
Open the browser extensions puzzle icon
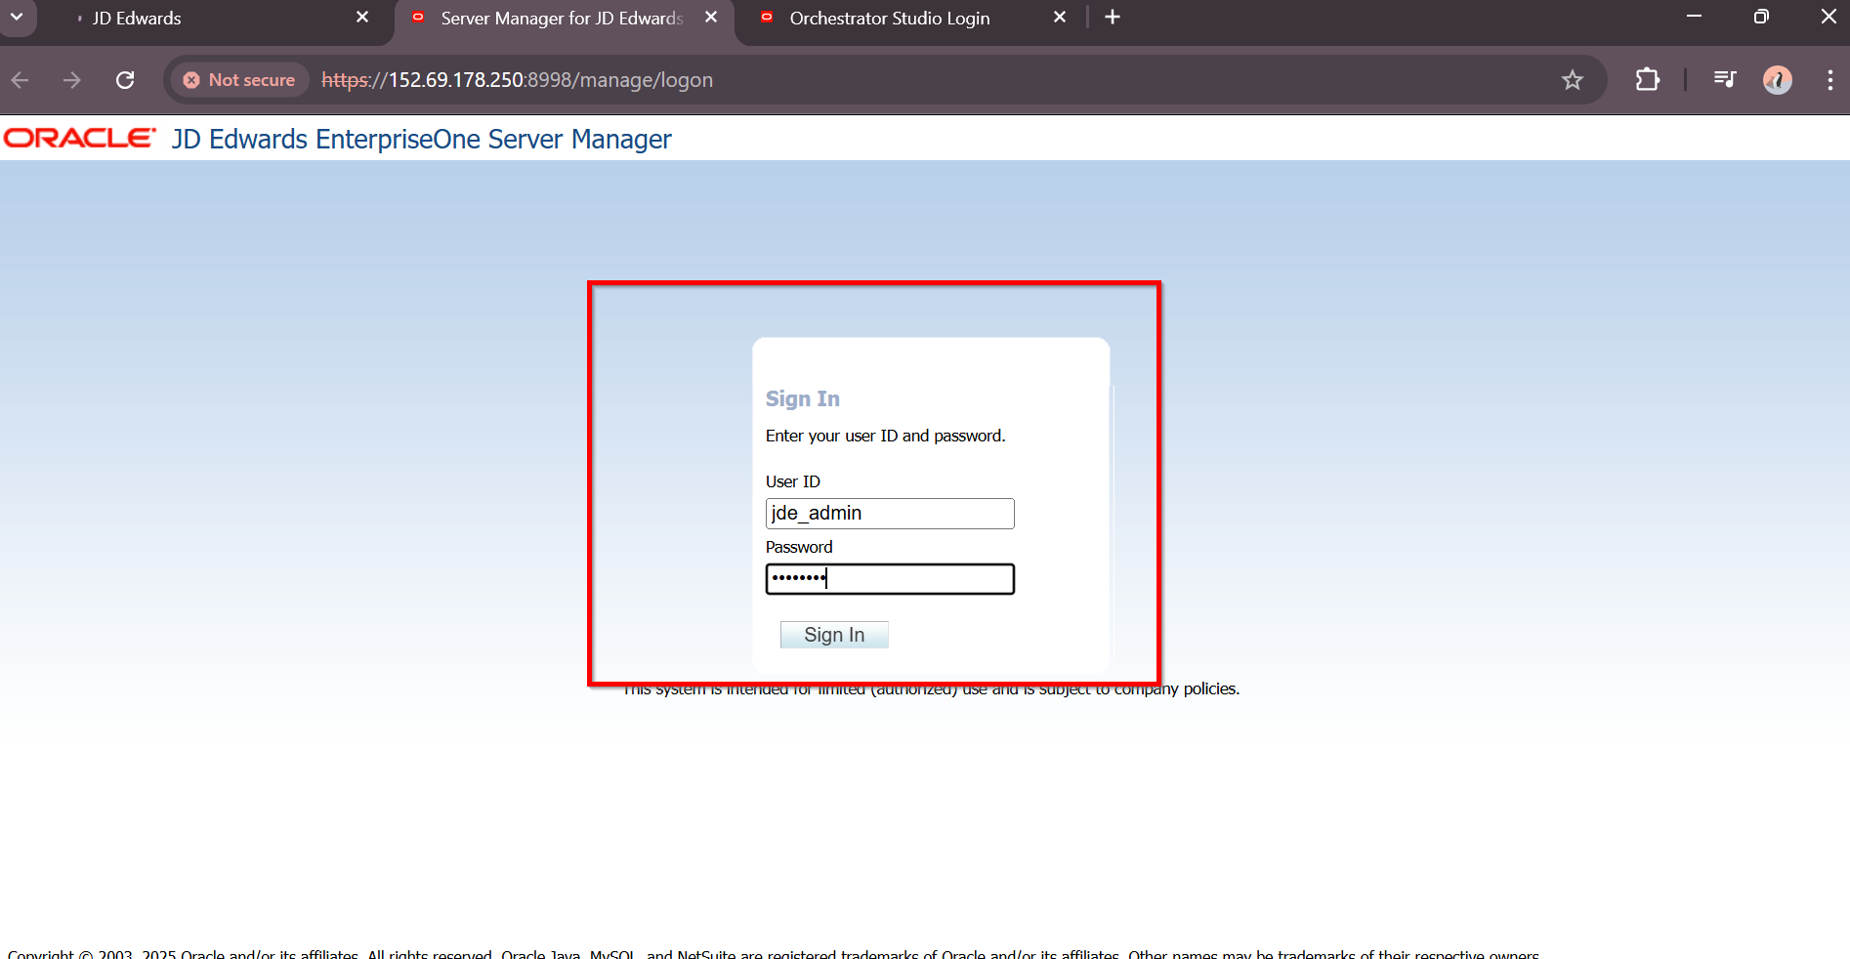coord(1647,80)
